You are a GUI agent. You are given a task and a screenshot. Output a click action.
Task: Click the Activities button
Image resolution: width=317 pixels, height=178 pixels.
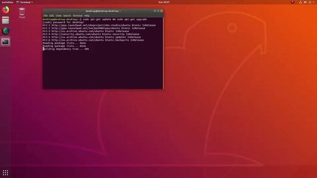(x=7, y=2)
